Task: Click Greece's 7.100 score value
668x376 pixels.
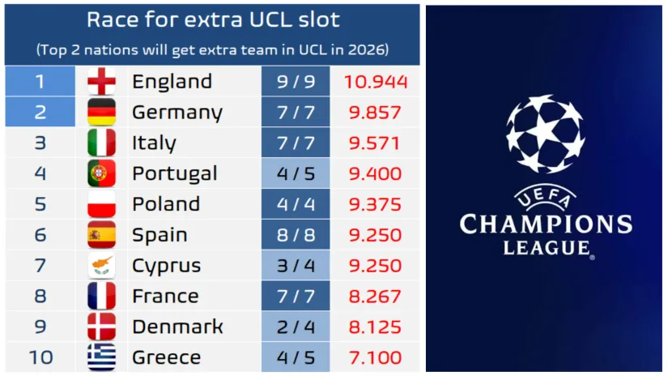Action: click(376, 357)
